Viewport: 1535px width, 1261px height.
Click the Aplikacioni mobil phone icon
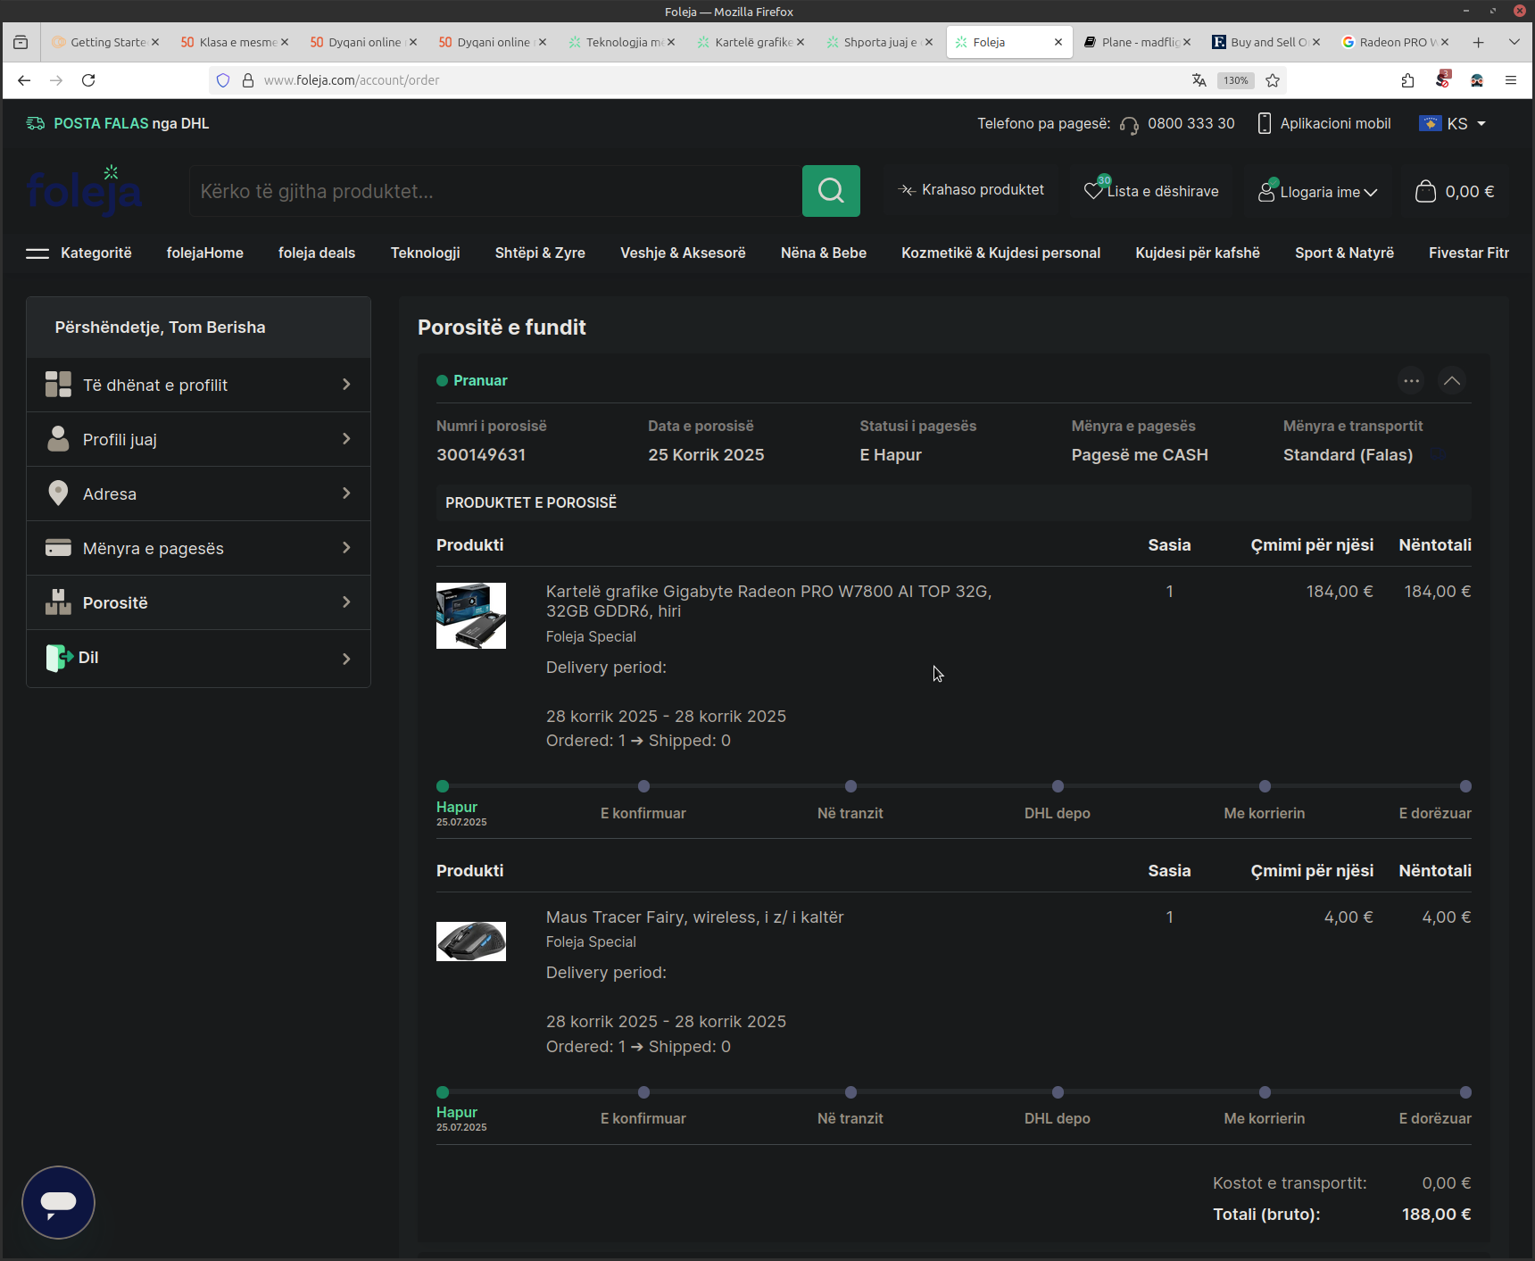tap(1264, 123)
